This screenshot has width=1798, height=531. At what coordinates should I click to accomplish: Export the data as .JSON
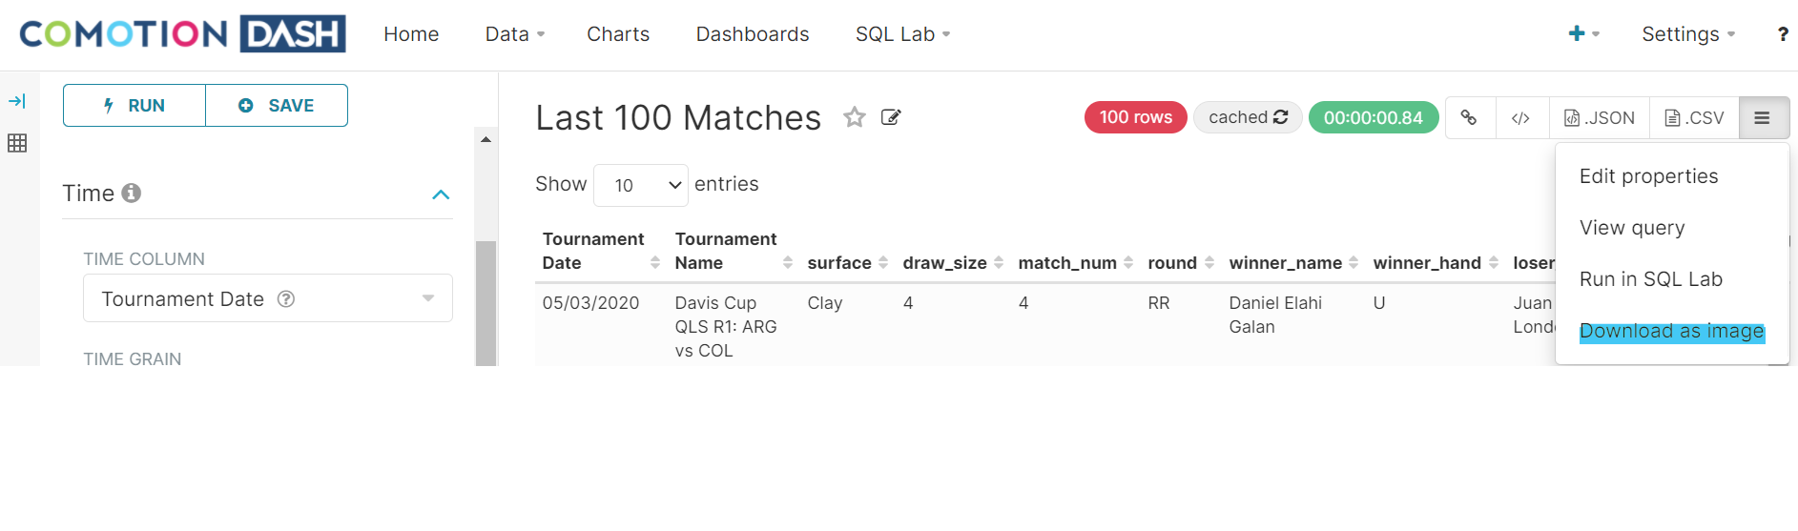pos(1600,117)
